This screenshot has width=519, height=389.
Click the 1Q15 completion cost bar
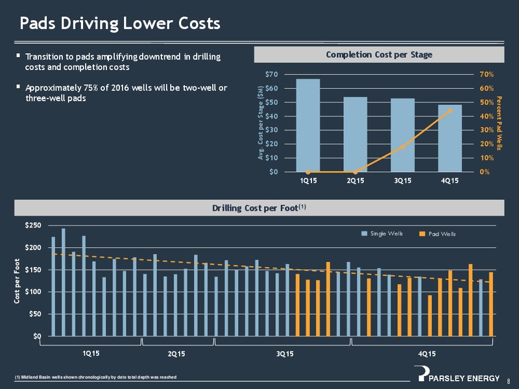[308, 125]
